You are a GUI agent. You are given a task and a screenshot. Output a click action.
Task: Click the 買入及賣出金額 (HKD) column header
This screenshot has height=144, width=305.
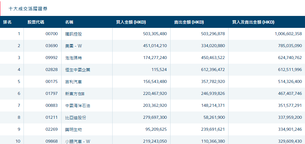tap(253, 22)
